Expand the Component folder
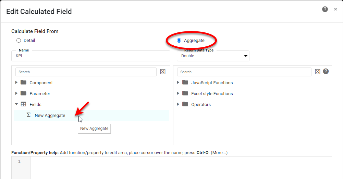The height and width of the screenshot is (179, 343). pyautogui.click(x=16, y=82)
